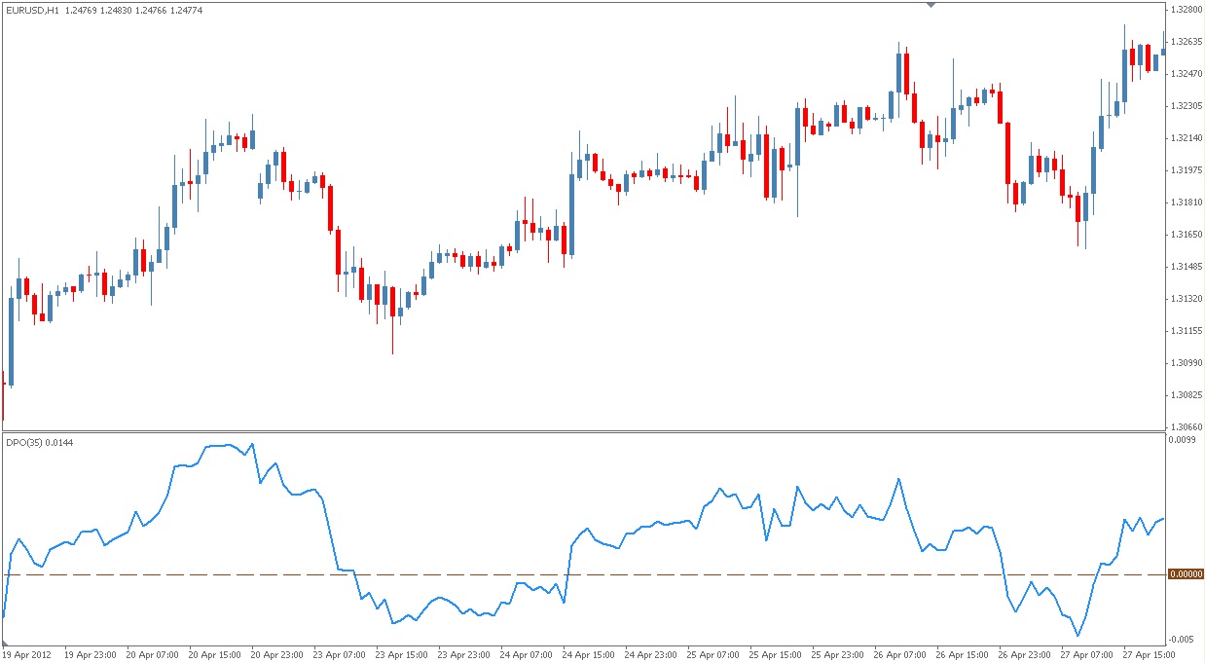This screenshot has height=663, width=1205.
Task: Click the EURUSD,H1 chart title text
Action: tap(30, 11)
